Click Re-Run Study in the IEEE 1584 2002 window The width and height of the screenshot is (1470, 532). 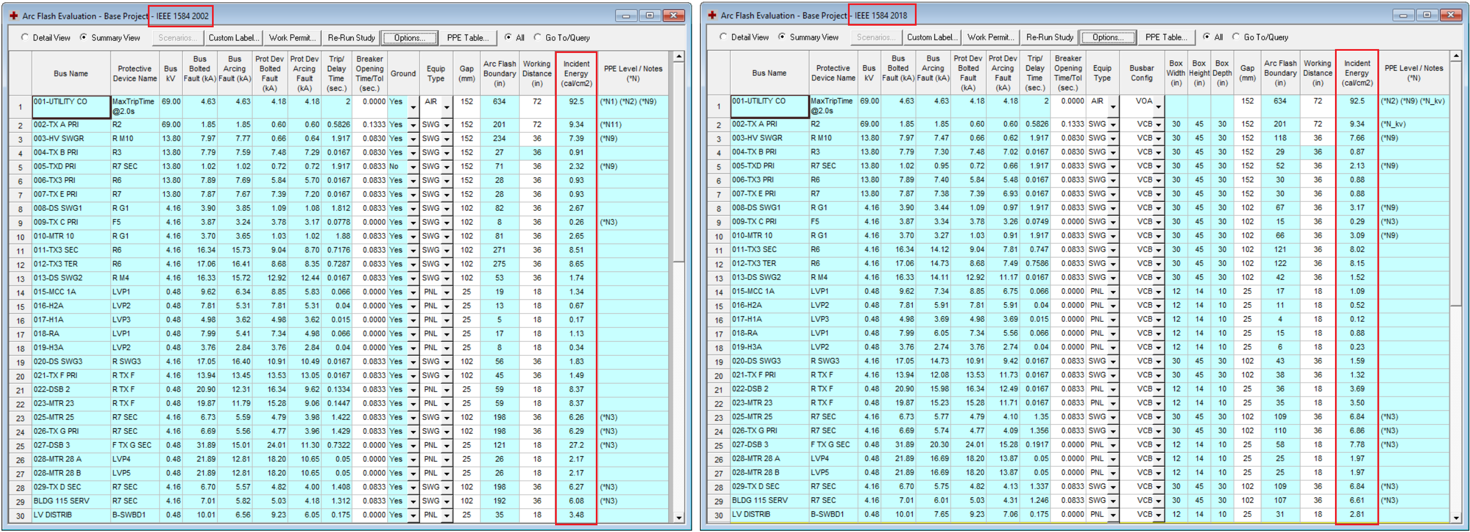tap(351, 37)
